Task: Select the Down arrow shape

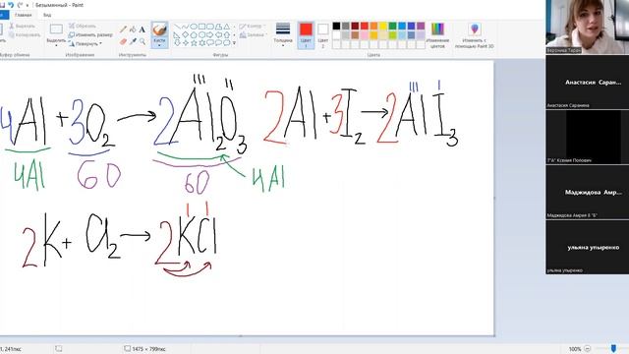Action: (177, 43)
